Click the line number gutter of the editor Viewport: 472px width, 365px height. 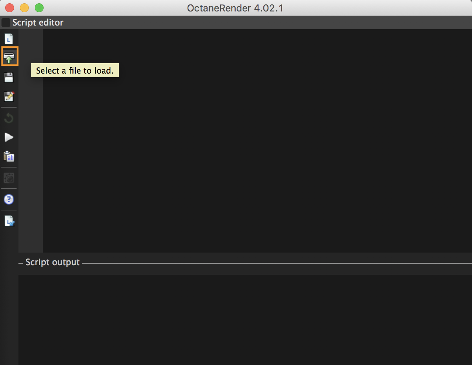31,141
